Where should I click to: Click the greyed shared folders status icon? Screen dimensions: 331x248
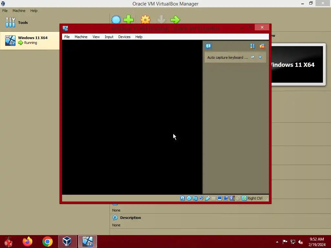click(x=213, y=198)
